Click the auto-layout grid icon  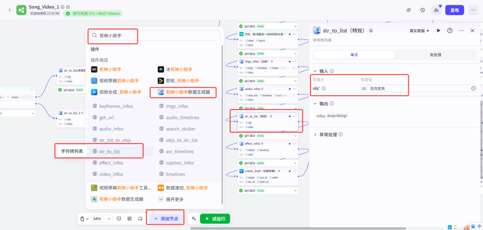click(130, 219)
